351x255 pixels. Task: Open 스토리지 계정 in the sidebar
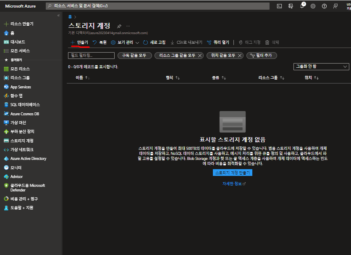tap(18, 141)
